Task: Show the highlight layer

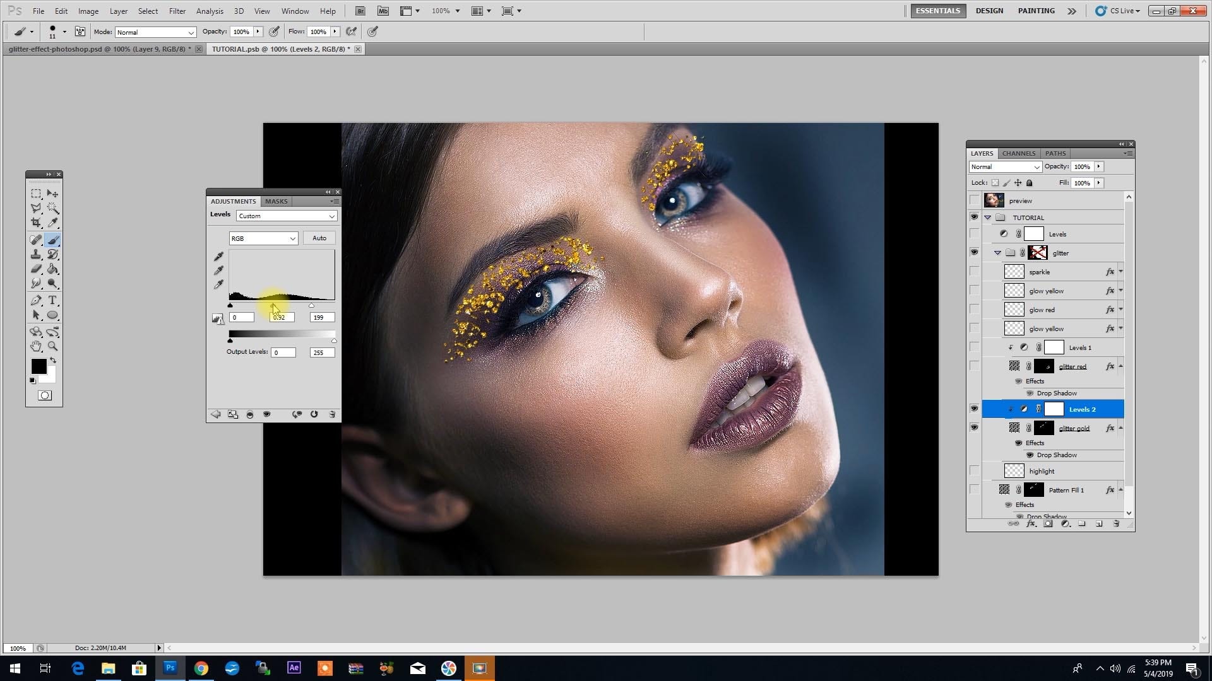Action: [x=974, y=471]
